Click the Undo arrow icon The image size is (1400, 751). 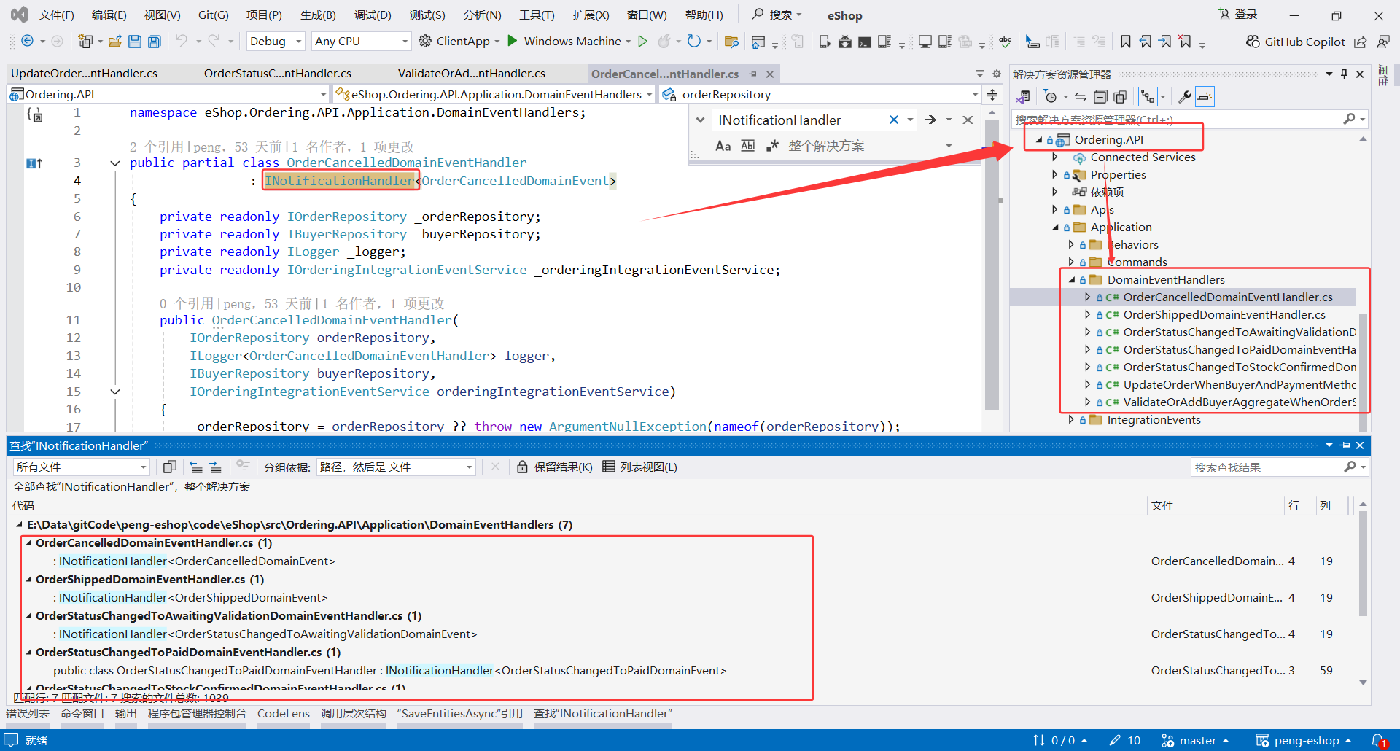pos(182,42)
